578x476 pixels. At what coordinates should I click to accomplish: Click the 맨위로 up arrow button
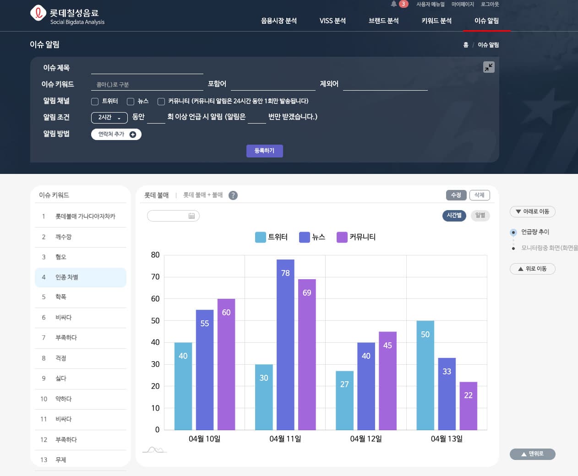[x=532, y=454]
